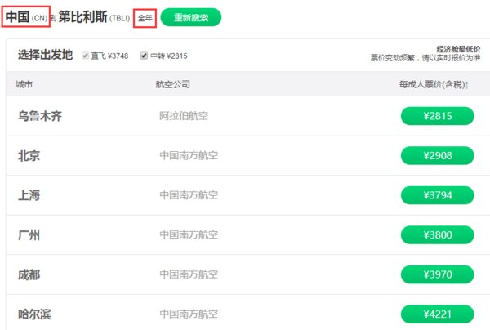Choose 上海 as departure city

click(29, 195)
